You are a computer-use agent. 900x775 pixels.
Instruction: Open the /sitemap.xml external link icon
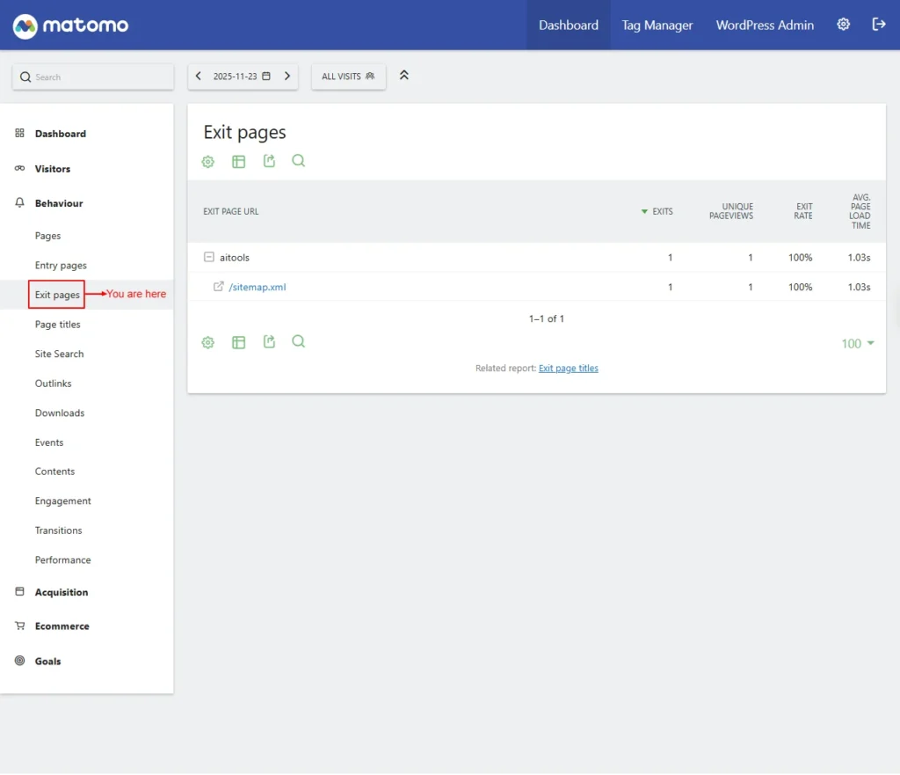pyautogui.click(x=219, y=287)
